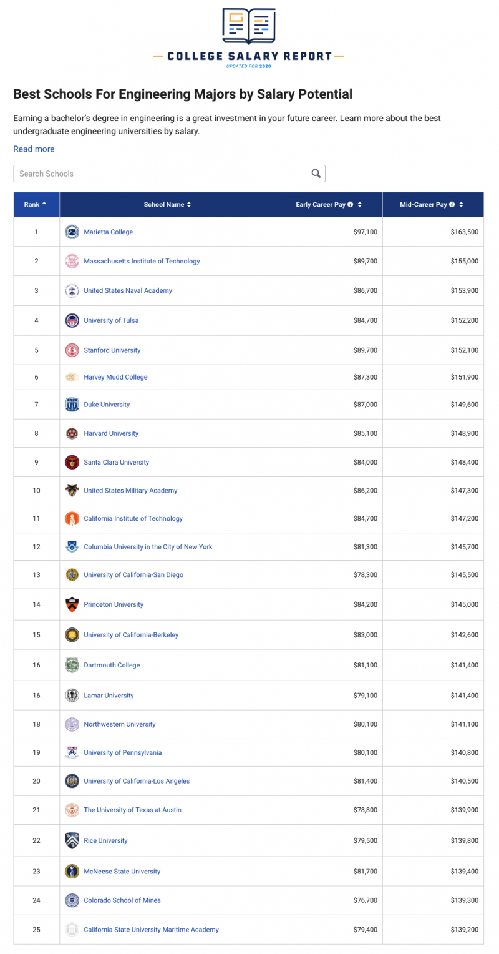Click the Stanford University seal icon

pyautogui.click(x=72, y=350)
